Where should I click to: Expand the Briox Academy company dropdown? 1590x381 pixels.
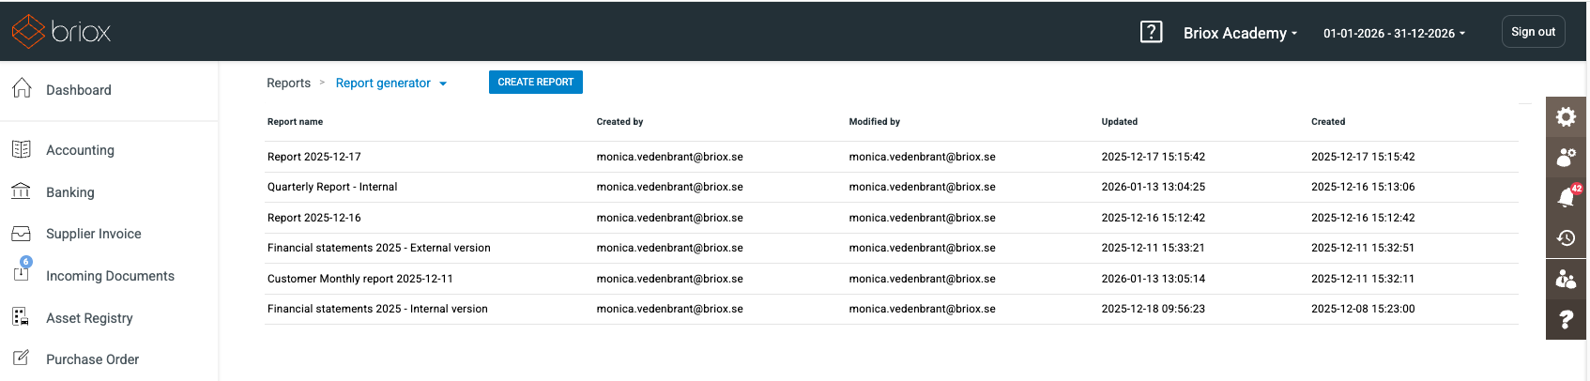(x=1240, y=33)
